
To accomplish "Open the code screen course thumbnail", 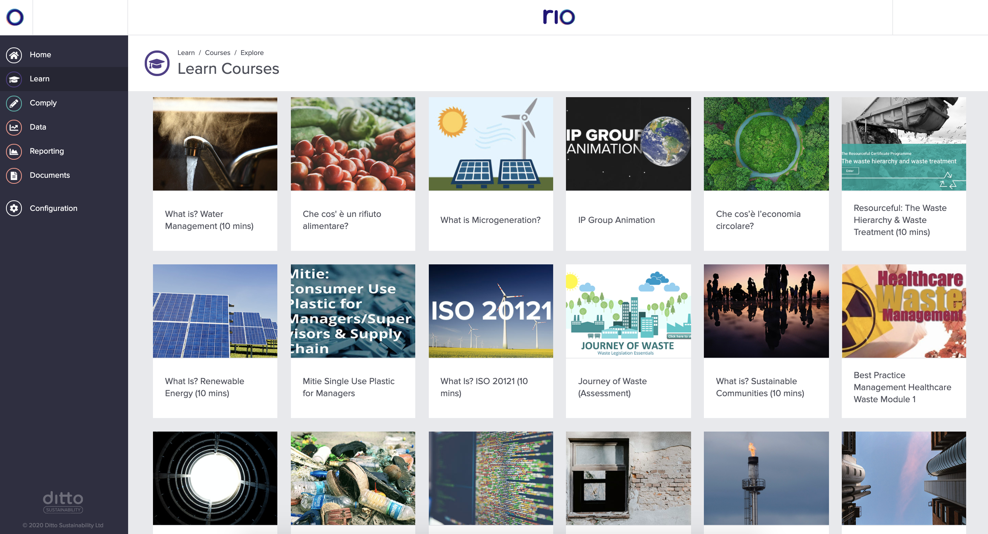I will (x=491, y=478).
